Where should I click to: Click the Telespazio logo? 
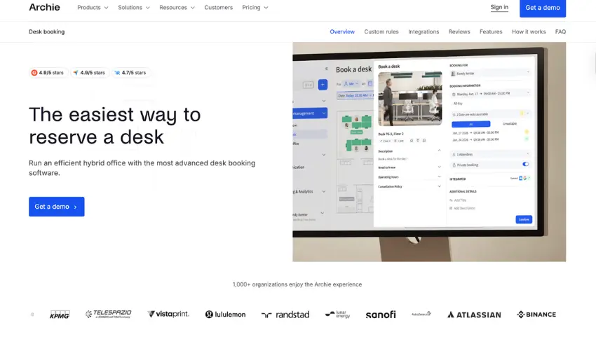tap(108, 314)
